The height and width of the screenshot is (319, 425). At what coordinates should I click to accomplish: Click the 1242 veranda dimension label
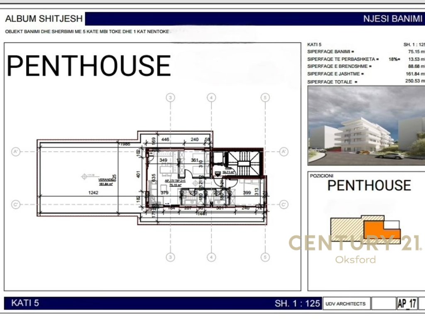(x=93, y=193)
